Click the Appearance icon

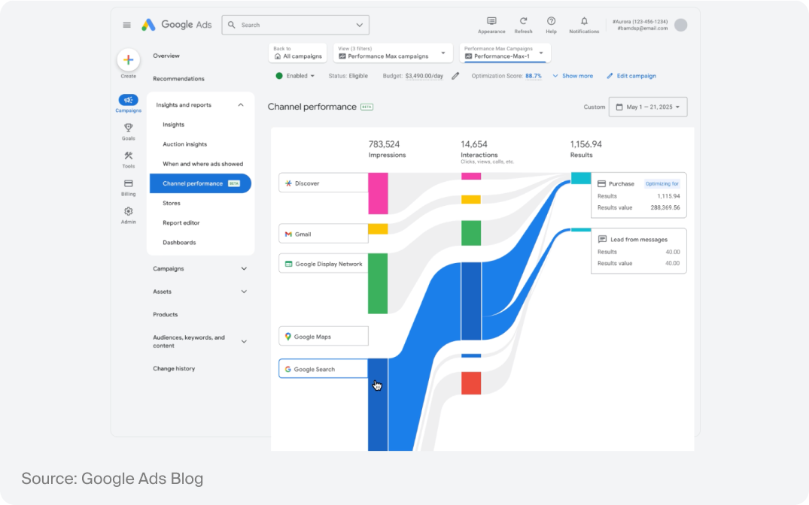491,21
